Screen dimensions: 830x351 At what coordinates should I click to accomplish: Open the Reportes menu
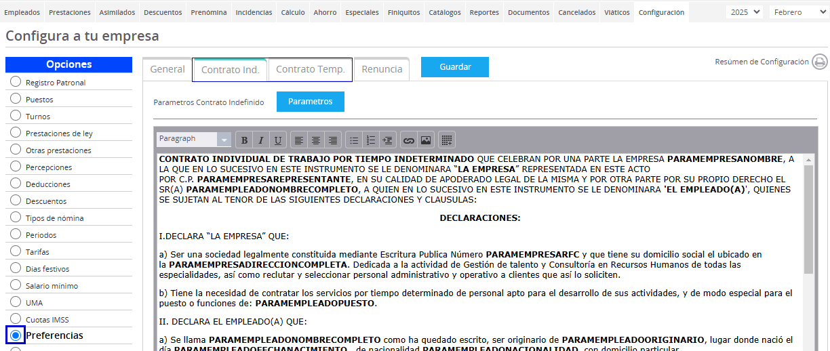(484, 12)
